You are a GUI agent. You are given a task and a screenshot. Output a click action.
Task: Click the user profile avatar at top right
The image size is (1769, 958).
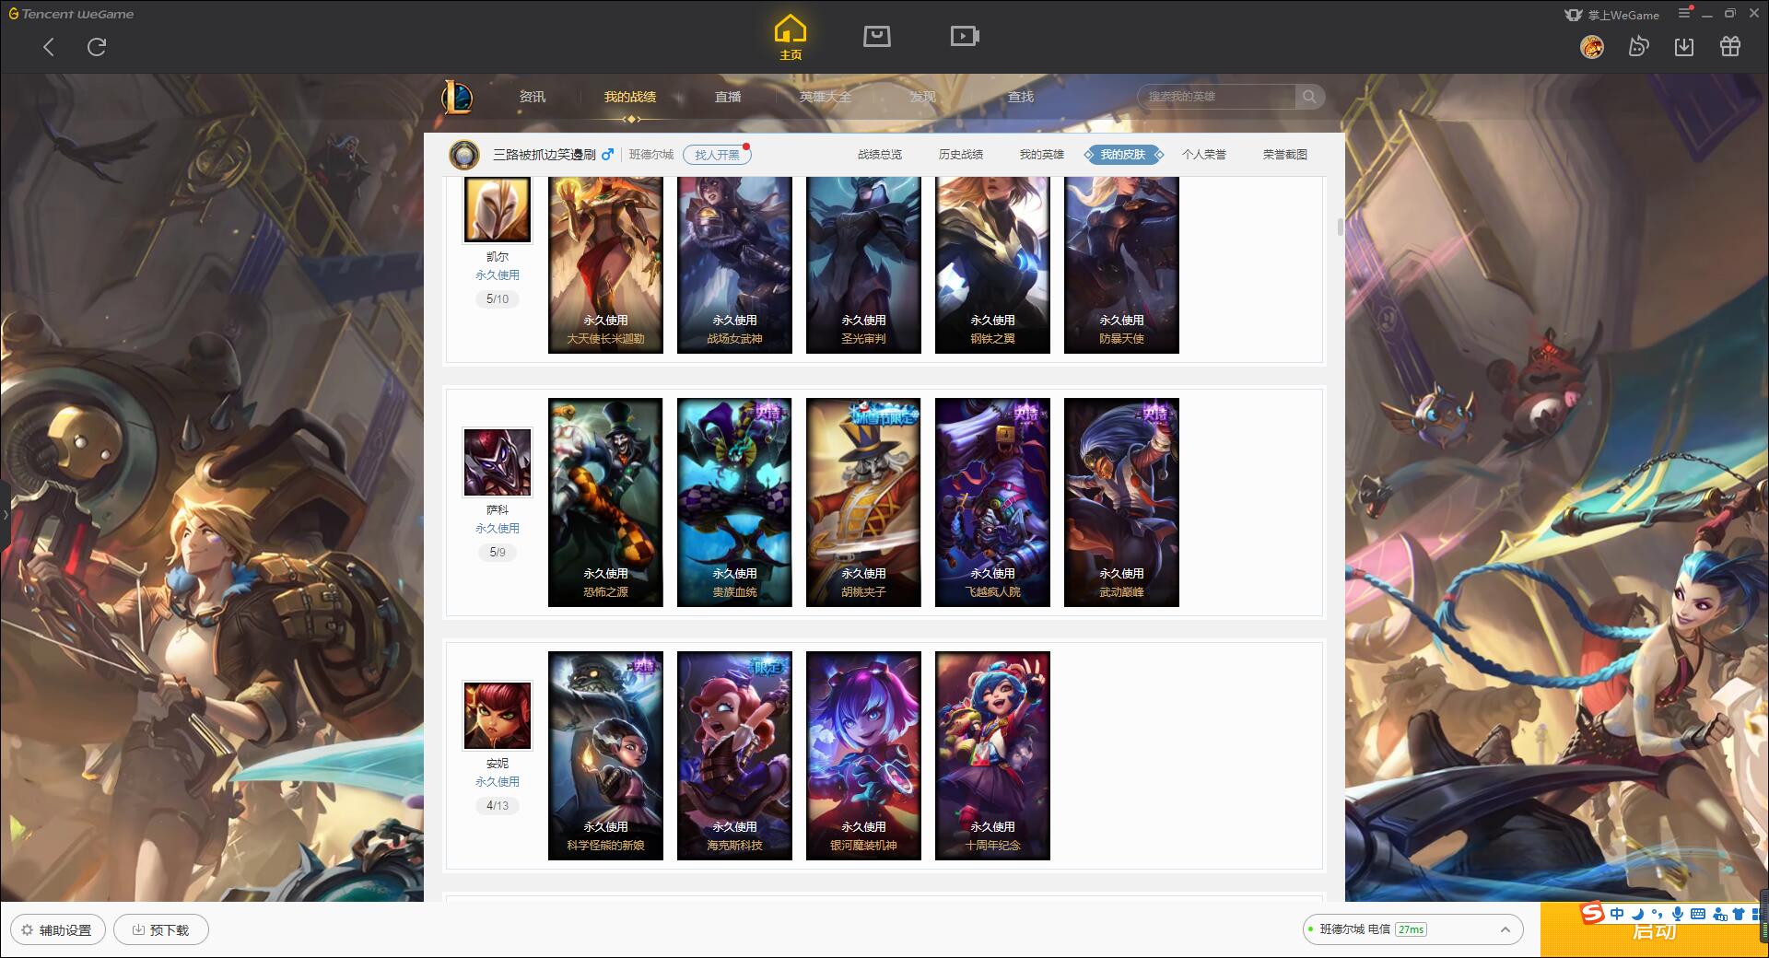[x=1592, y=46]
